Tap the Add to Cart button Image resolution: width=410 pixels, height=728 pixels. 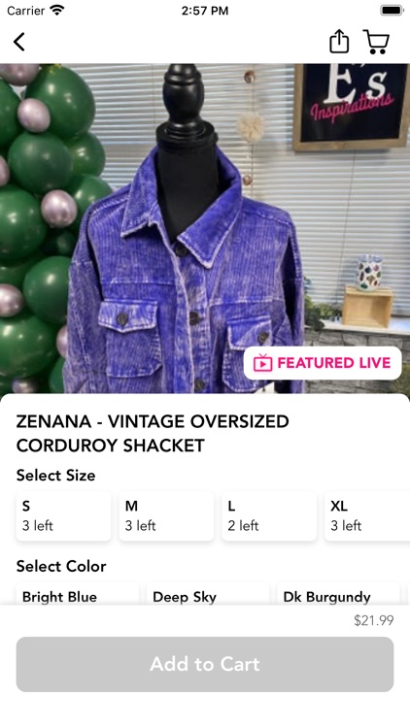(x=205, y=664)
